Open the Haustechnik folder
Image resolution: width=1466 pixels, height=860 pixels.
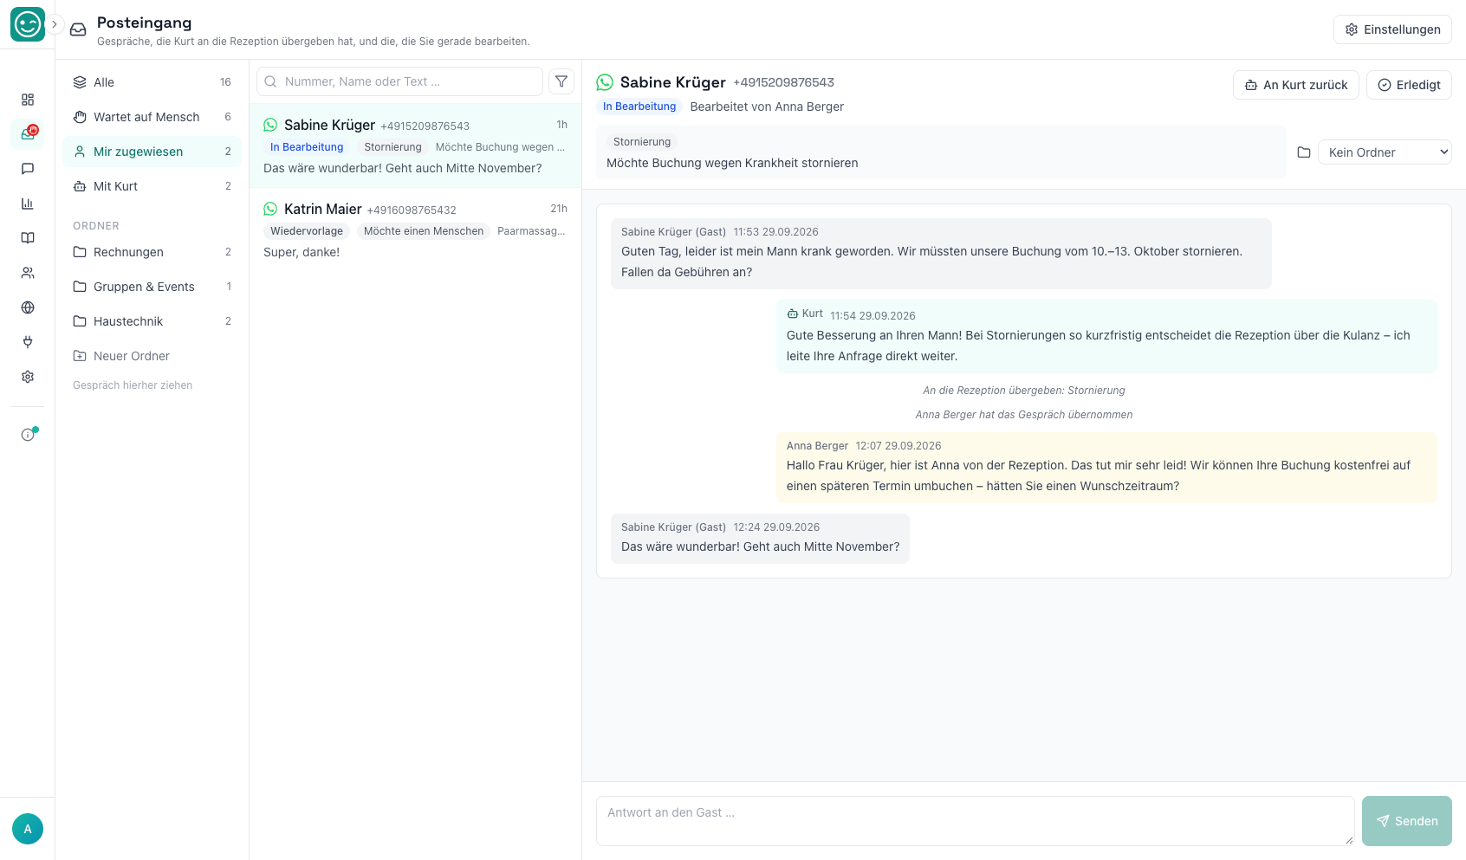pos(152,321)
